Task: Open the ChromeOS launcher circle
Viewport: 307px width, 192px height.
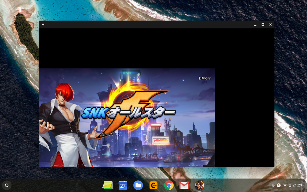Action: pyautogui.click(x=7, y=185)
